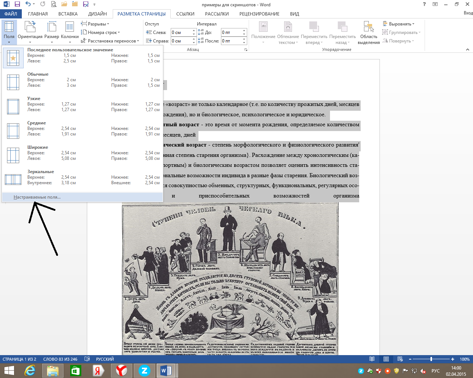Undo the last action
This screenshot has height=378, width=473.
pyautogui.click(x=28, y=4)
